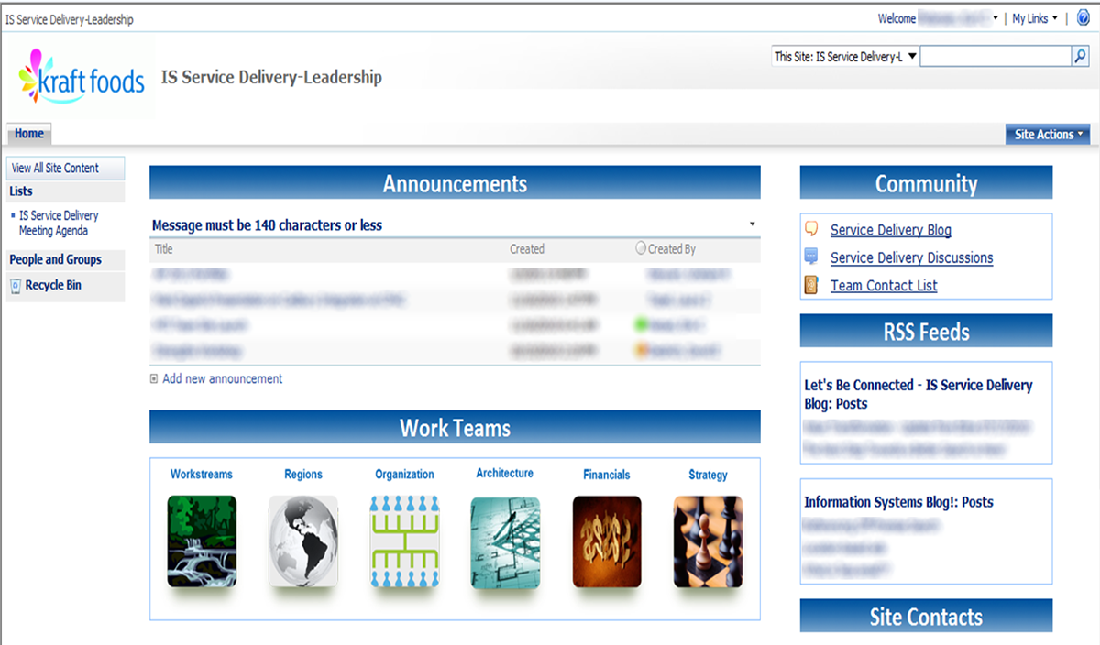Screen dimensions: 1100x645
Task: Click the Site Contacts section header
Action: [926, 617]
